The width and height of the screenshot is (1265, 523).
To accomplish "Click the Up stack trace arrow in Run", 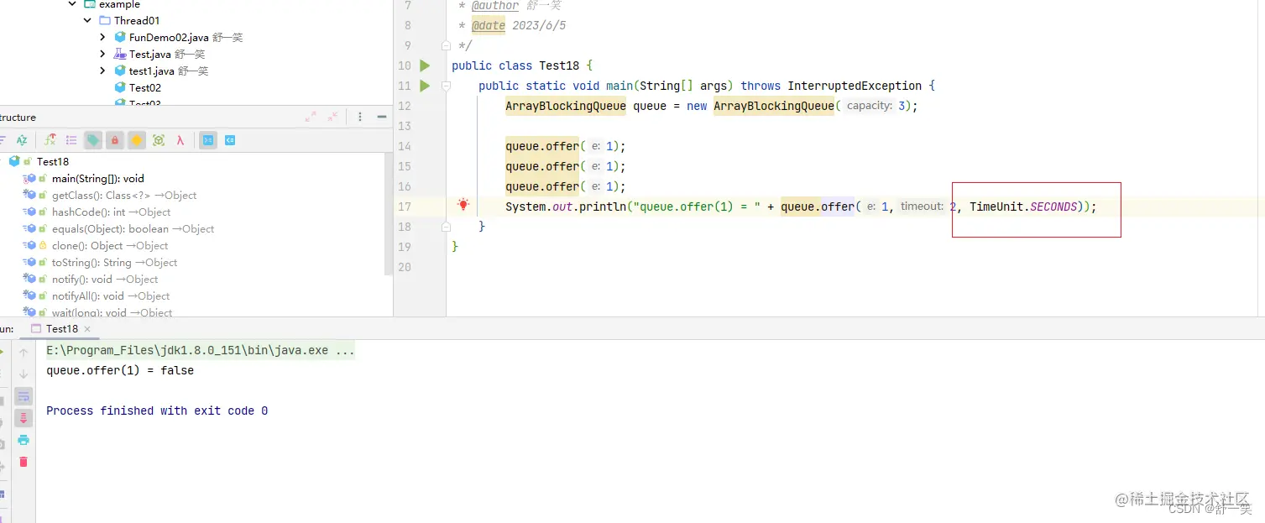I will tap(24, 353).
